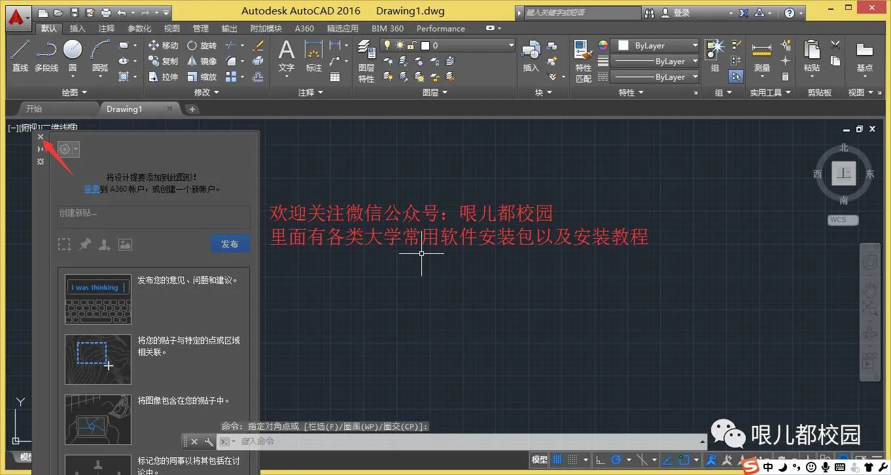Click the Scale (缩放) tool
891x475 pixels.
pos(201,77)
